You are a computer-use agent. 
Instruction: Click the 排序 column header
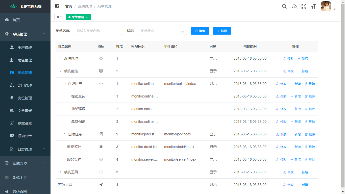click(119, 46)
